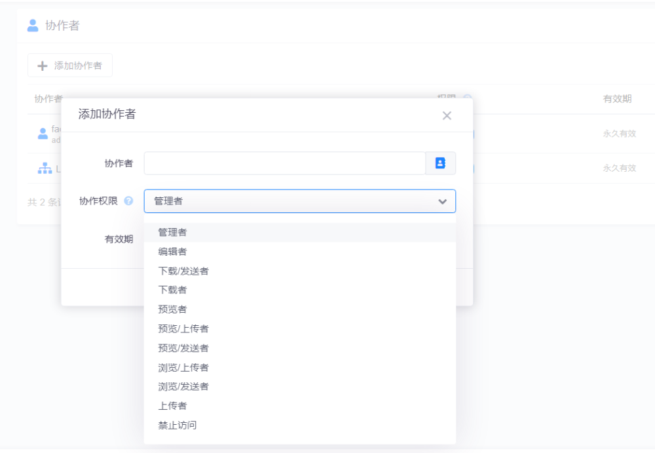Select 禁止访问 permission option
The height and width of the screenshot is (453, 655).
tap(177, 425)
